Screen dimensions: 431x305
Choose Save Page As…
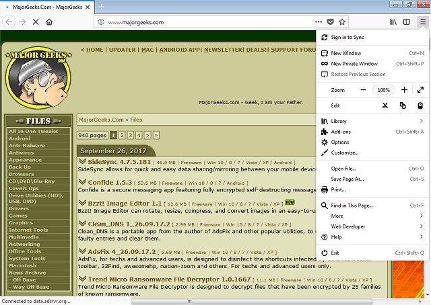click(372, 179)
